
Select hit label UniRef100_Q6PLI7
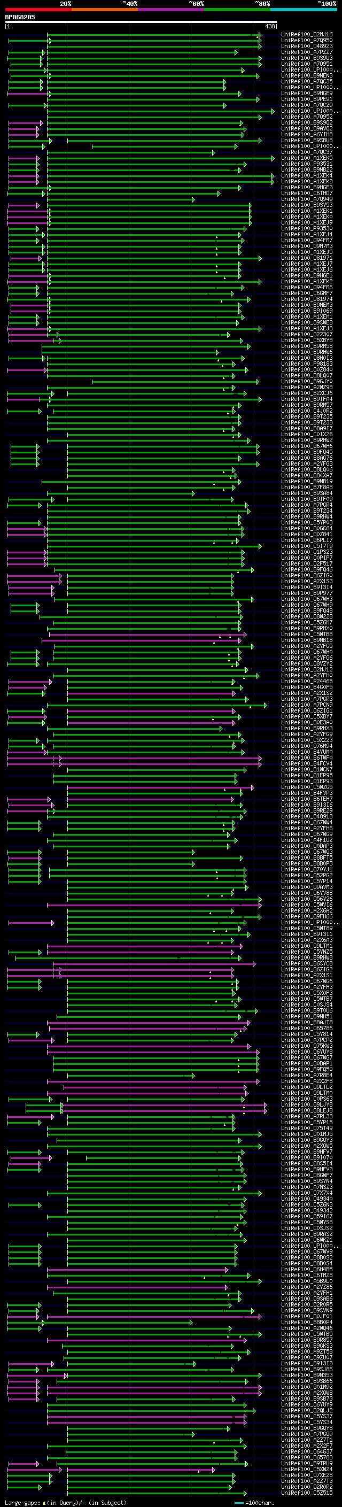pyautogui.click(x=307, y=540)
